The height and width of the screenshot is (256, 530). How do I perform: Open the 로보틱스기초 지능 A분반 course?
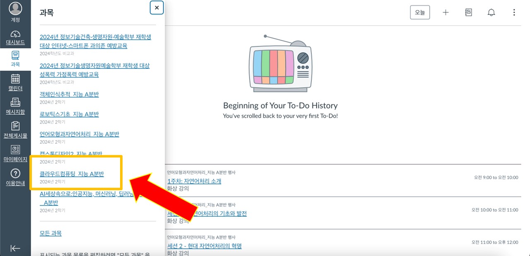pos(69,114)
